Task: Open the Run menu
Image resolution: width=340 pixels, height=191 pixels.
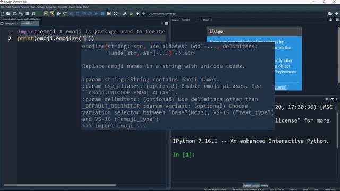Action: click(x=33, y=7)
